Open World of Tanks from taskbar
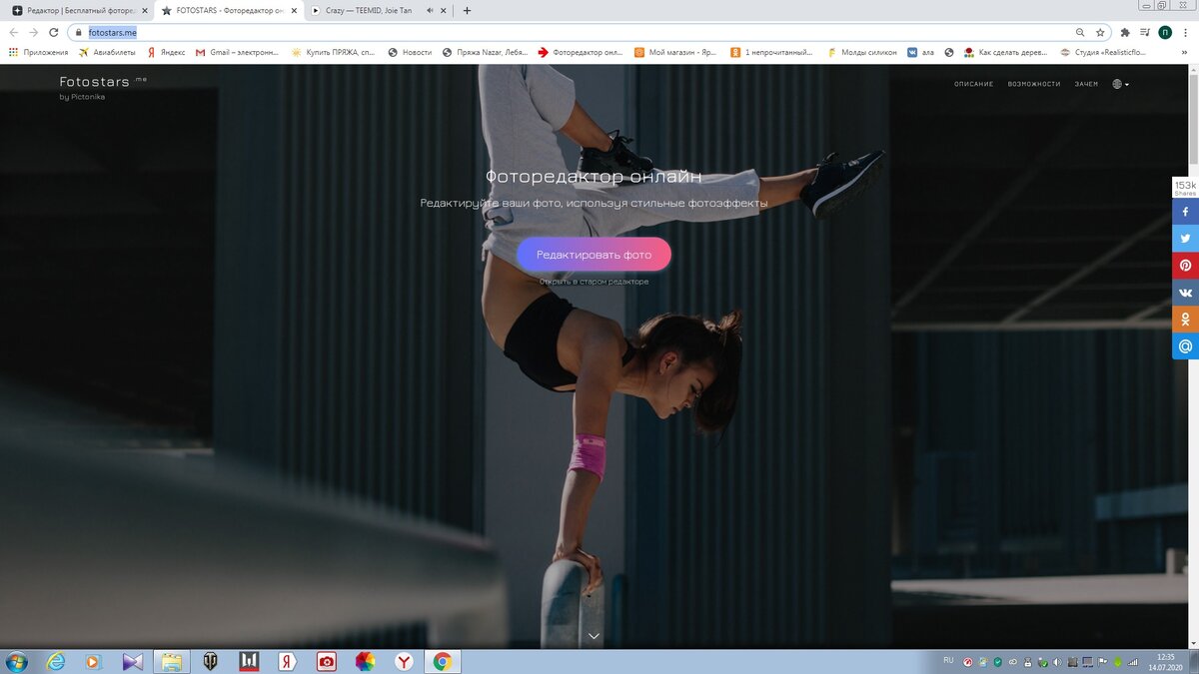Screen dimensions: 1199x674 point(211,661)
